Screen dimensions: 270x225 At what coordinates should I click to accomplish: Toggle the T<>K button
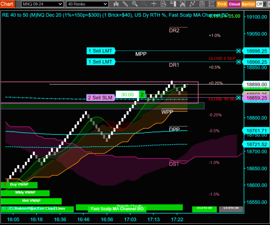(222, 4)
